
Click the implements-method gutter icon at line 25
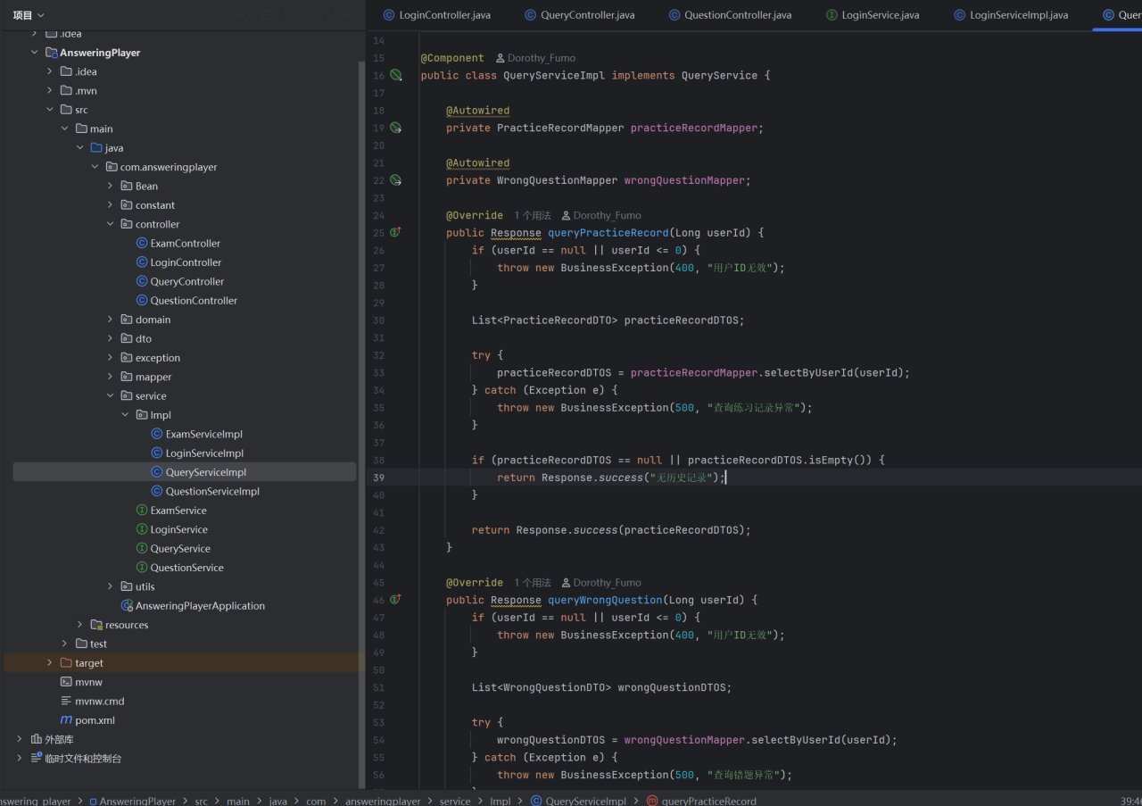point(395,232)
